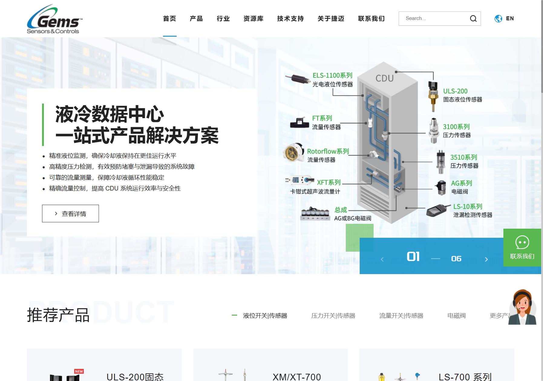Screen dimensions: 543x381
Task: Advance carousel with the right arrow
Action: coord(486,259)
